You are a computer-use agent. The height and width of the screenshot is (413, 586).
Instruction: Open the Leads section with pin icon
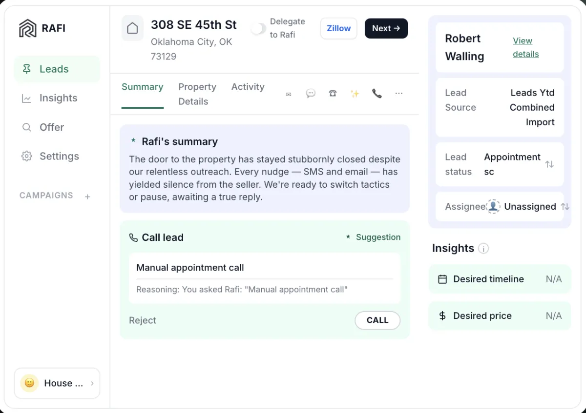tap(57, 69)
